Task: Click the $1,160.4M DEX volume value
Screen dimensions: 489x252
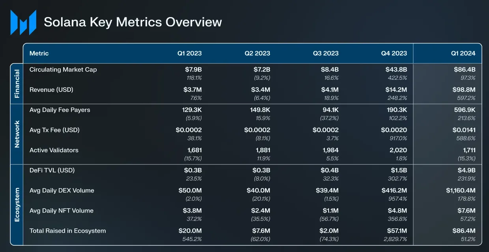Action: 461,190
